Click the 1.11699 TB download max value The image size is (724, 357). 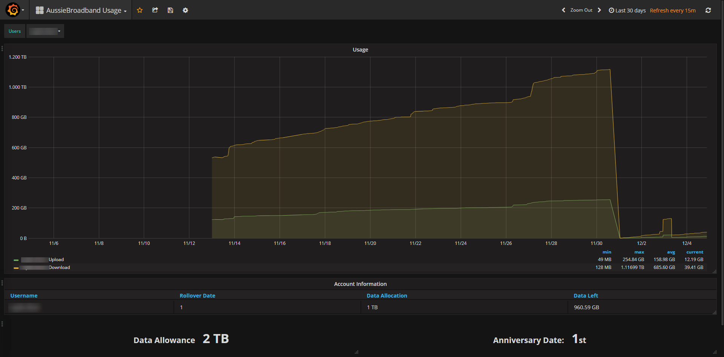[x=632, y=267]
